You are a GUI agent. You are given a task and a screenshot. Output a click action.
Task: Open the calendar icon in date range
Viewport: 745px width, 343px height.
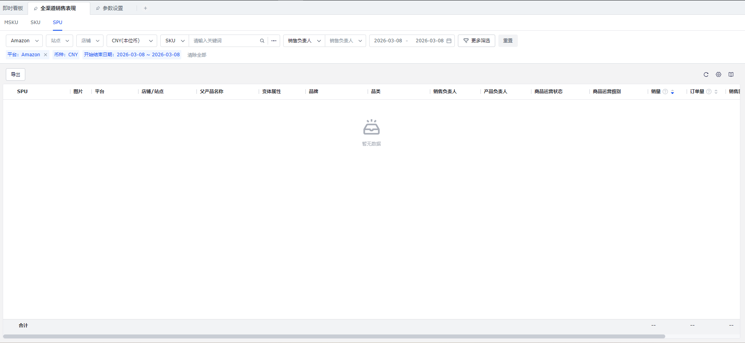[449, 41]
